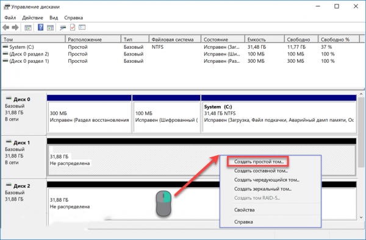Click the view settings list icon

[82, 27]
